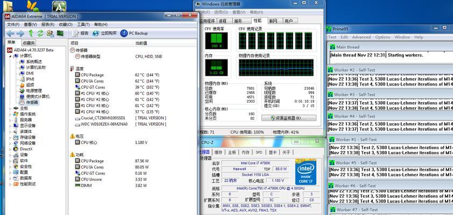
Task: Select 软件 software tree item
Action: coord(24,161)
